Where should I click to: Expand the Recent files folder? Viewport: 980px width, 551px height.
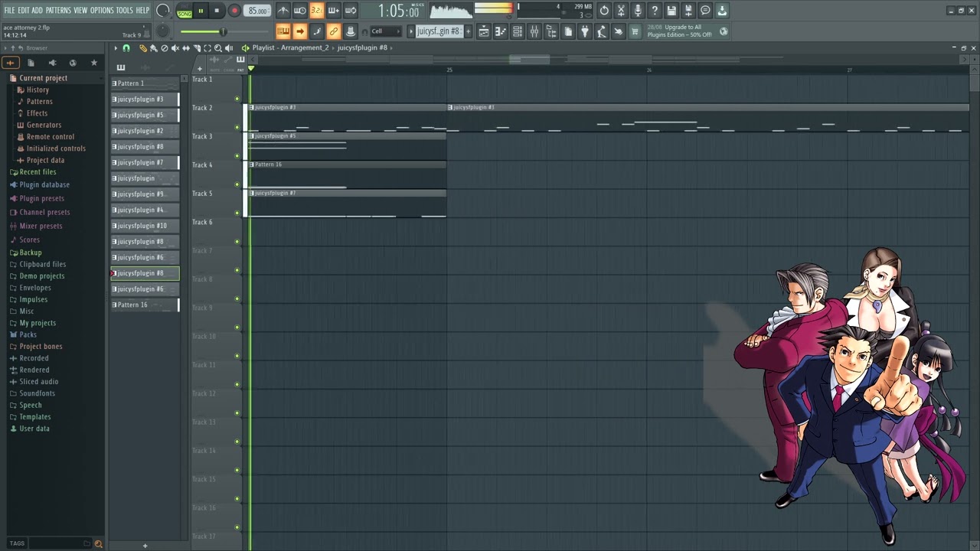(38, 172)
